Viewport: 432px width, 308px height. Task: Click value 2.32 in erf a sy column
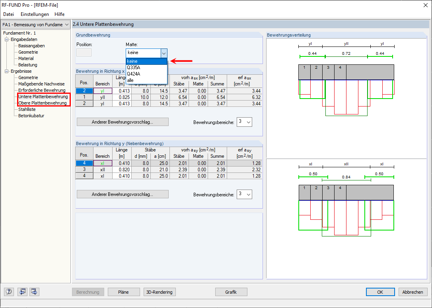coord(244,170)
